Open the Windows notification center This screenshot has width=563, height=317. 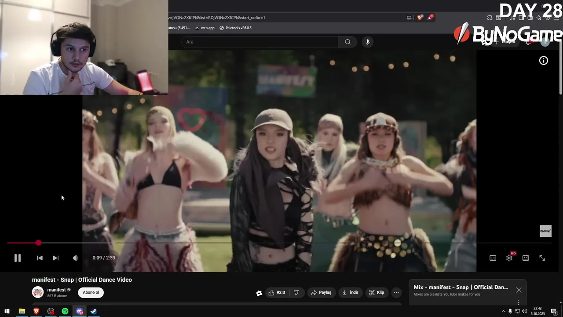point(554,311)
